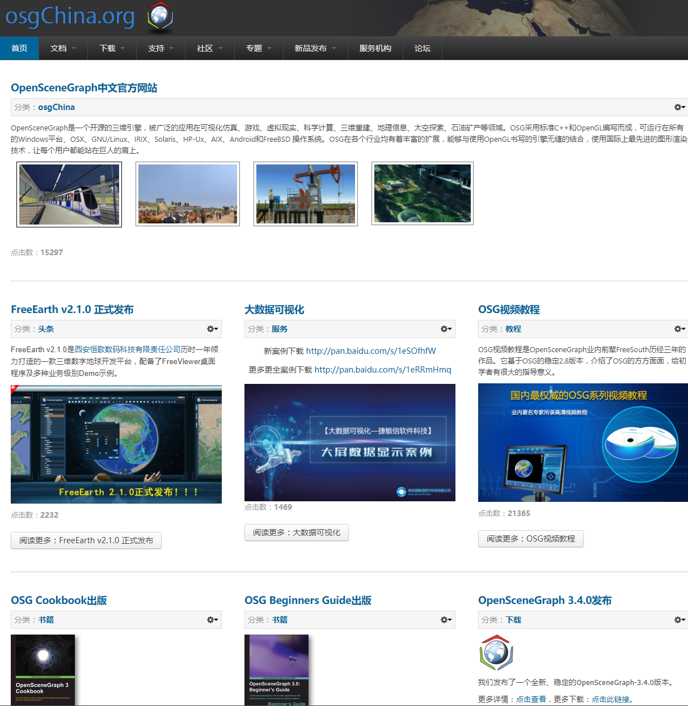Open gear menu for OpenSceneGraph 3.4.0发布 article

(x=679, y=620)
